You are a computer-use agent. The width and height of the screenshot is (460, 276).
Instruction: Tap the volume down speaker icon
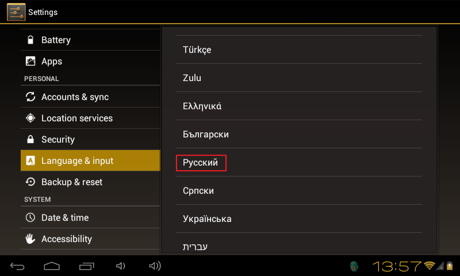[120, 266]
